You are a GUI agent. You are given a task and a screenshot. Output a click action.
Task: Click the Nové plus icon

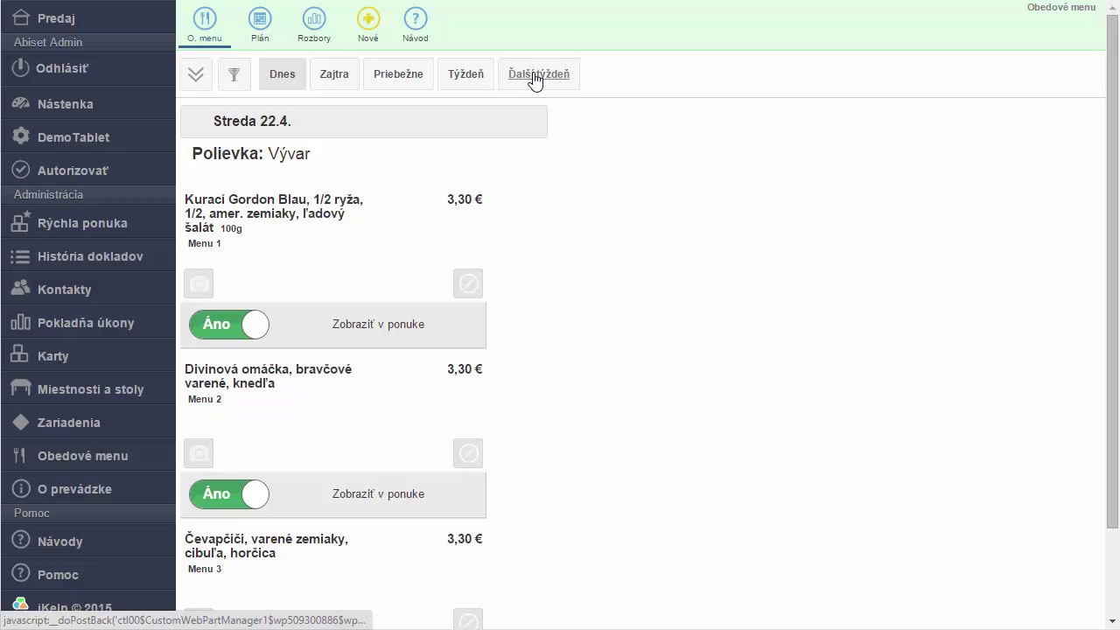pyautogui.click(x=368, y=18)
